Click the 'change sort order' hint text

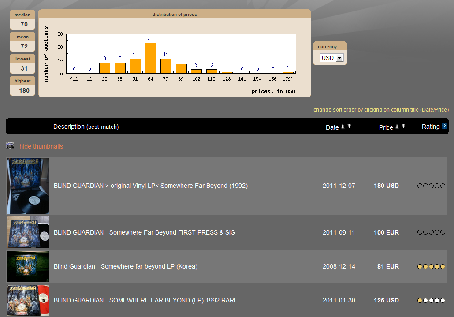click(x=381, y=110)
